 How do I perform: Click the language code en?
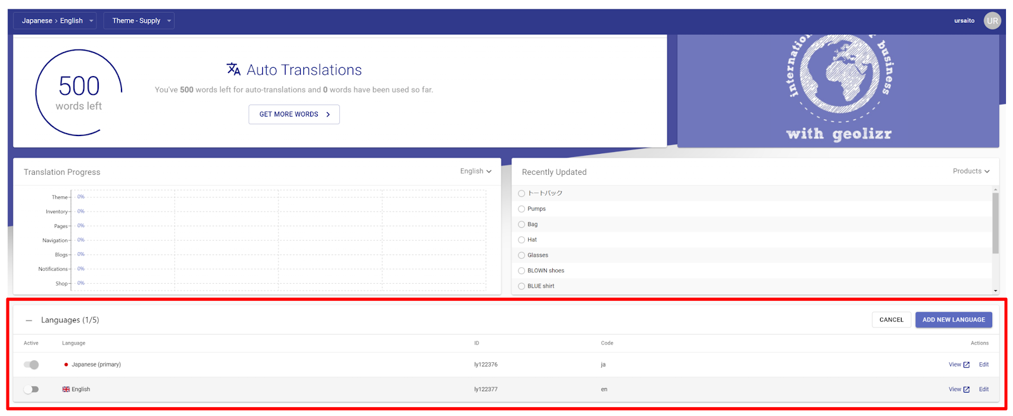(604, 389)
